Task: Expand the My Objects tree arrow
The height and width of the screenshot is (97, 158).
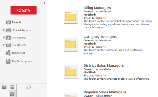Action: pos(4,45)
